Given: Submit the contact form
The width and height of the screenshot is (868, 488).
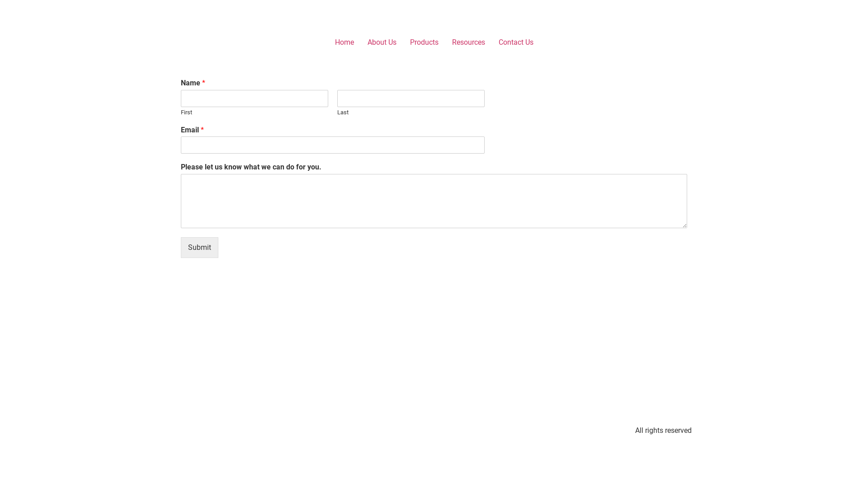Looking at the screenshot, I should 199,248.
